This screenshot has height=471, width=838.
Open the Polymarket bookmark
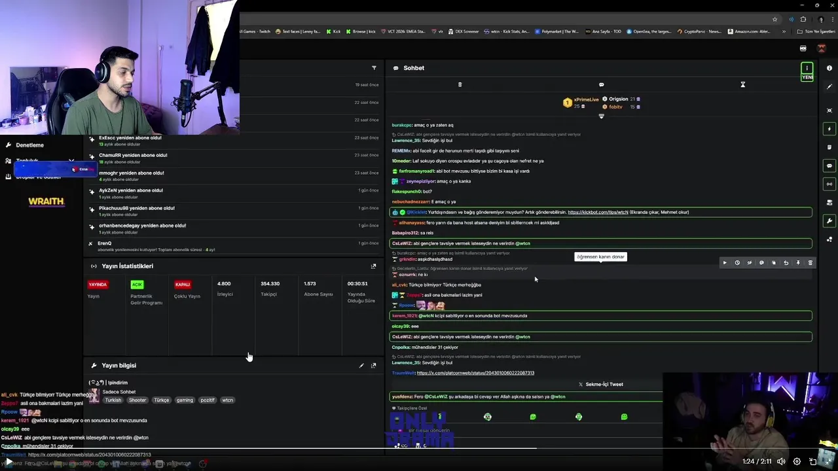[x=556, y=31]
